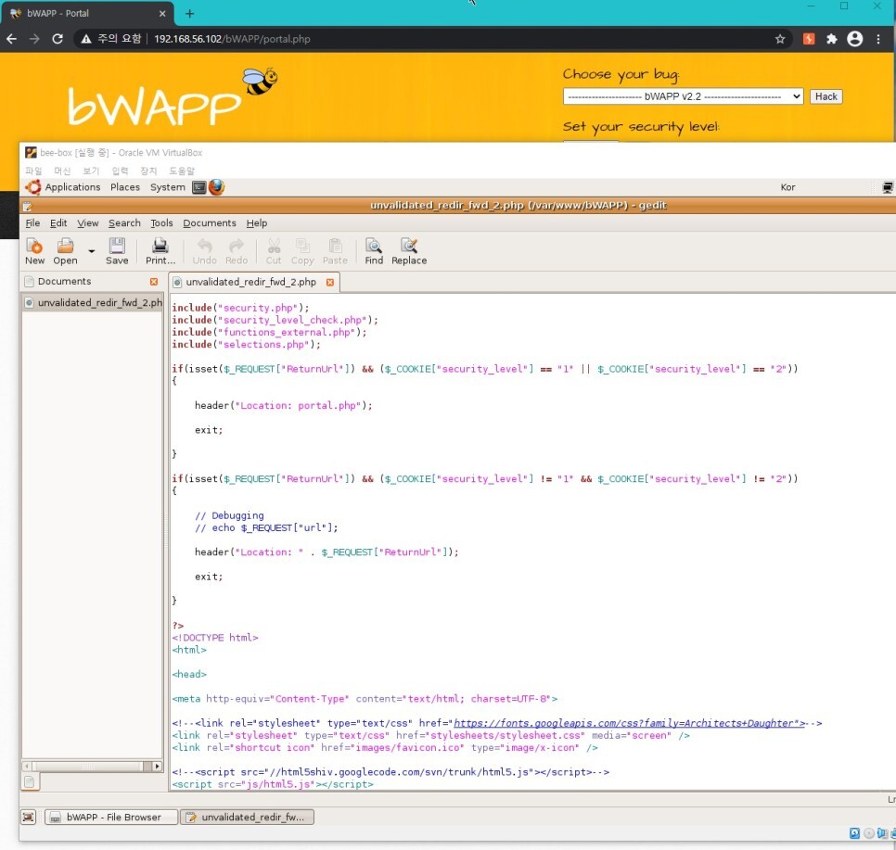The image size is (896, 850).
Task: Click the network monitor icon in the panel
Action: [888, 187]
